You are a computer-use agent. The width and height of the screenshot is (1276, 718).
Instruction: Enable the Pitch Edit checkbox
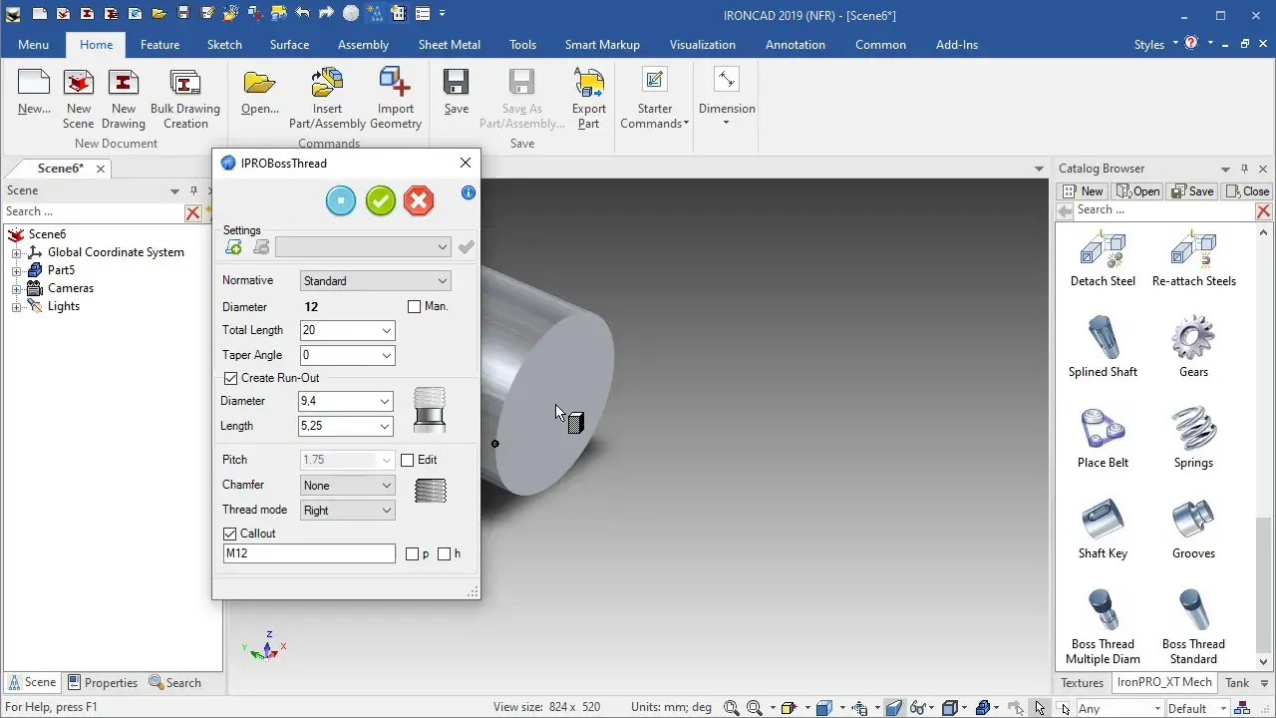(x=407, y=461)
